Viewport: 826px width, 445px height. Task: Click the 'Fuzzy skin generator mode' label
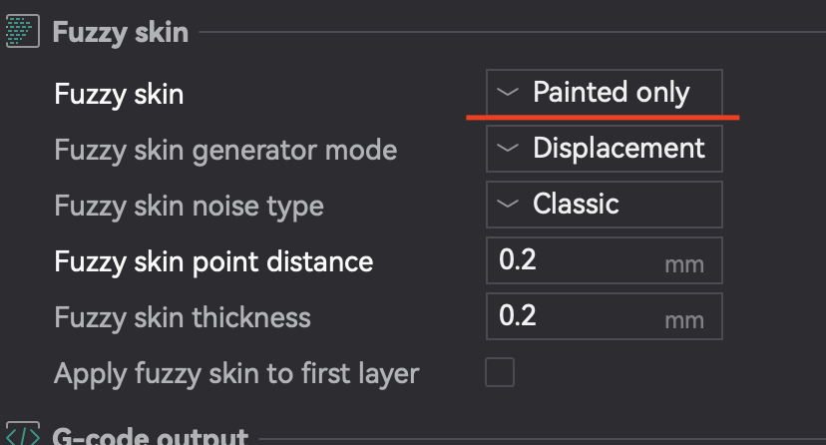(x=225, y=150)
